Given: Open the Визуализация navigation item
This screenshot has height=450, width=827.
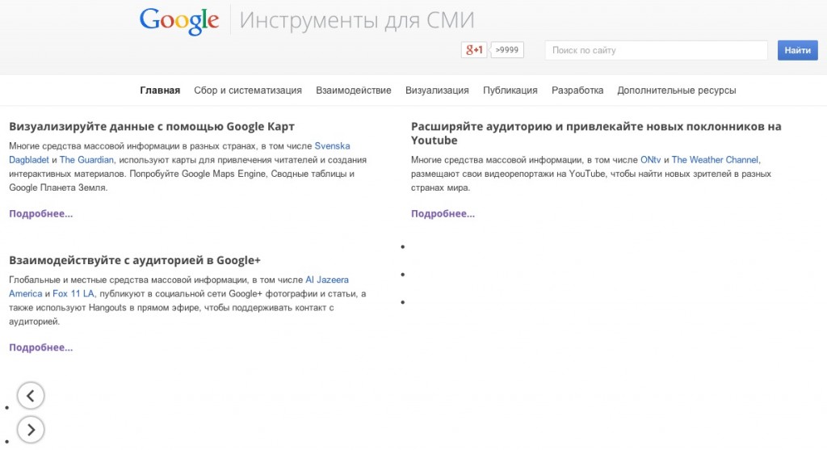Looking at the screenshot, I should (x=437, y=90).
